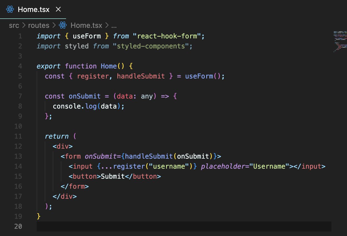This screenshot has height=236, width=347.
Task: Click line number 20 in gutter
Action: pyautogui.click(x=18, y=227)
